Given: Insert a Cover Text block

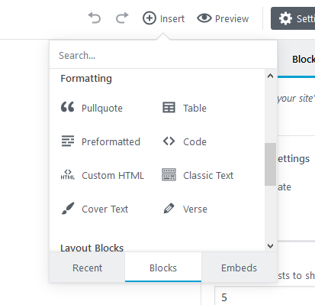Looking at the screenshot, I should pyautogui.click(x=95, y=209).
